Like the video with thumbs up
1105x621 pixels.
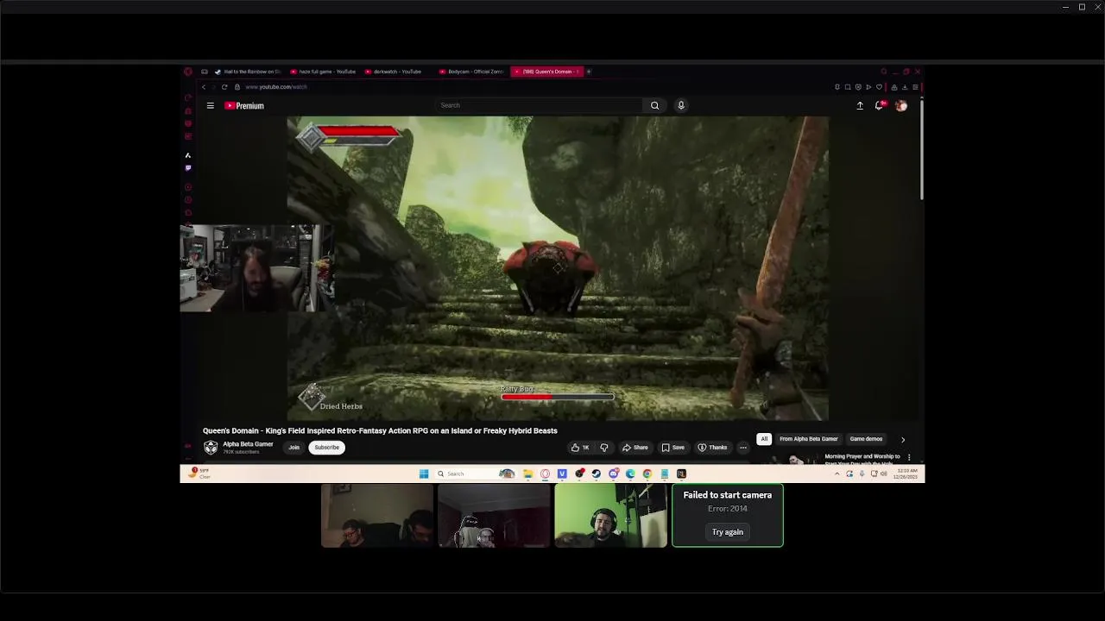click(580, 448)
